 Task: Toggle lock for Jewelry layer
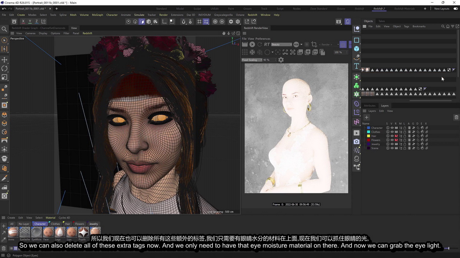point(404,144)
